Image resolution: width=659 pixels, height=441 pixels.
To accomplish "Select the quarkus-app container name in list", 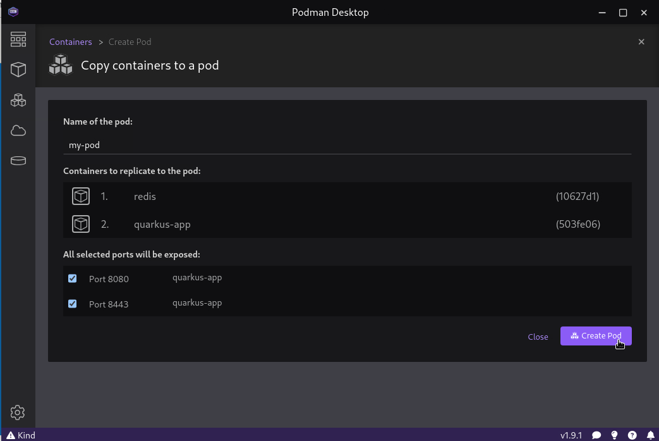I will (x=162, y=224).
